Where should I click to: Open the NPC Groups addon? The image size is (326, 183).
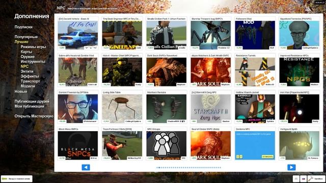167,145
